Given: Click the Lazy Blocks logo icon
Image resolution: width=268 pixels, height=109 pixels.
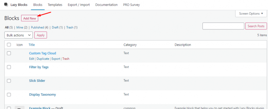Looking at the screenshot, I should click(x=6, y=5).
